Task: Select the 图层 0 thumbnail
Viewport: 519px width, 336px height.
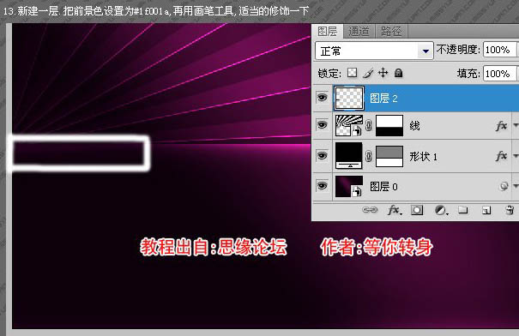Action: click(349, 186)
